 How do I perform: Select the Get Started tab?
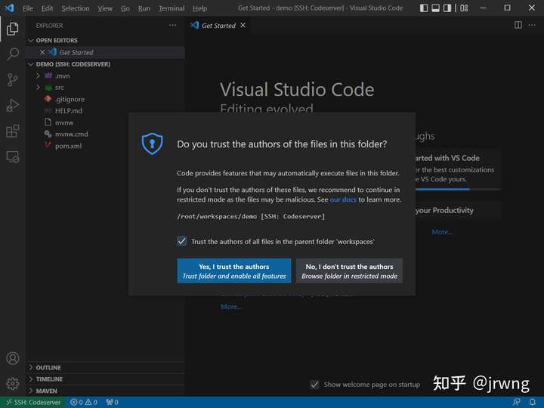point(218,26)
